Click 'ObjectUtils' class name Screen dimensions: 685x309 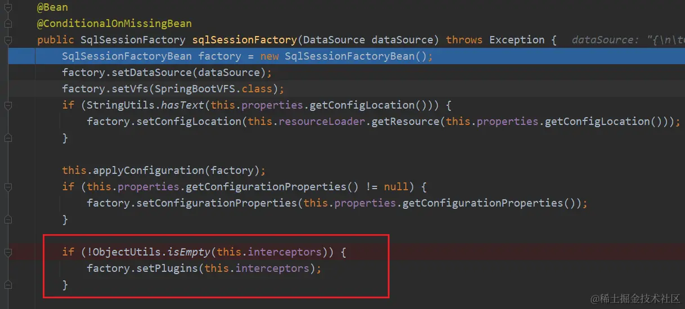click(127, 252)
